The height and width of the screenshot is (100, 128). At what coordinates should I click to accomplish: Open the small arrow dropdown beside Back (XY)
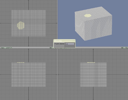pyautogui.click(x=11, y=48)
